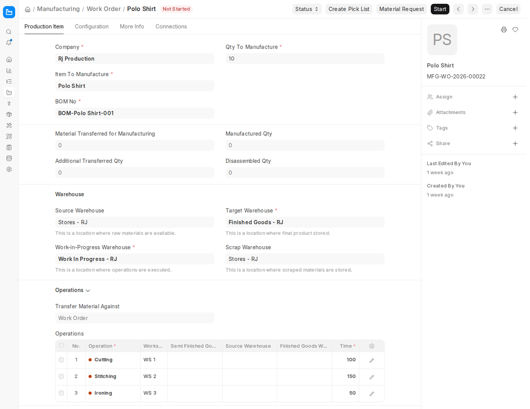
Task: Click the breadcrumb home icon
Action: (28, 9)
